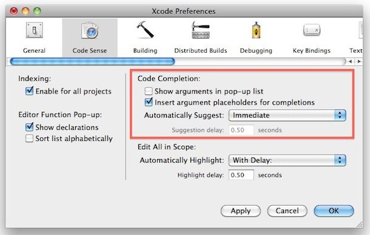Screen dimensions: 370x235
Task: Open the Debugging bug spray icon
Action: point(256,30)
